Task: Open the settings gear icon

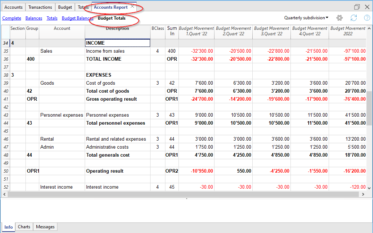Action: coord(339,18)
